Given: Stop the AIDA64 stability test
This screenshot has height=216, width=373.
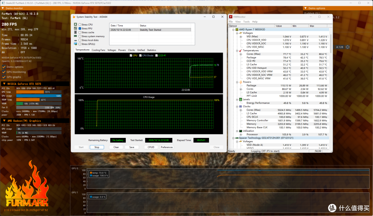Looking at the screenshot, I should pyautogui.click(x=97, y=147).
